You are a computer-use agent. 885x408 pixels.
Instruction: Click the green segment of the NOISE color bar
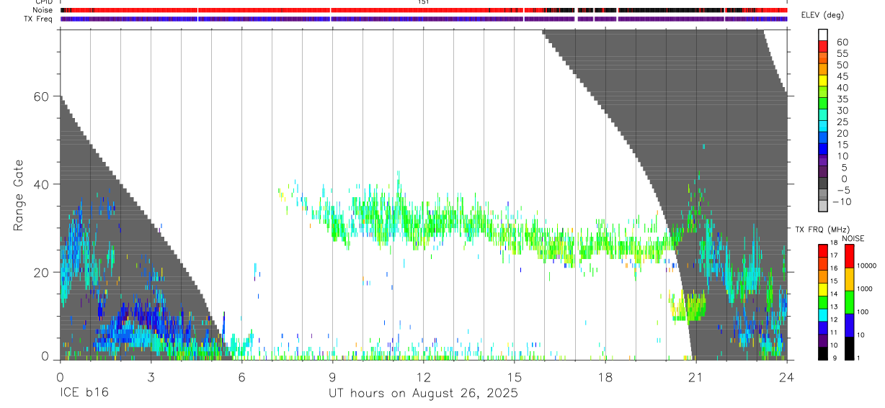pyautogui.click(x=850, y=302)
